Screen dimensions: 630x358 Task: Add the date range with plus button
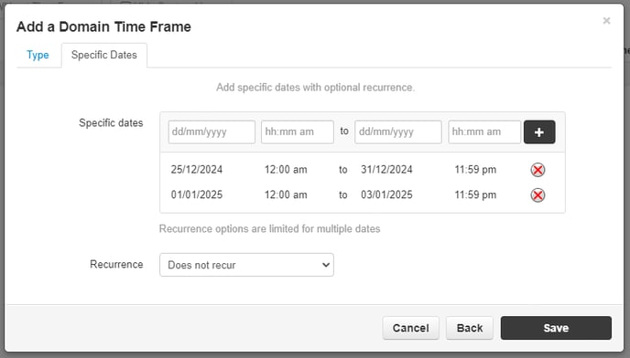point(539,132)
